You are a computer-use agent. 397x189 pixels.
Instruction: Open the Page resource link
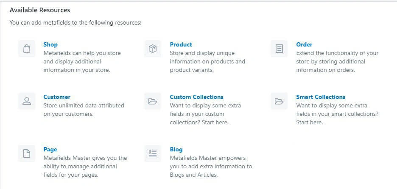50,149
